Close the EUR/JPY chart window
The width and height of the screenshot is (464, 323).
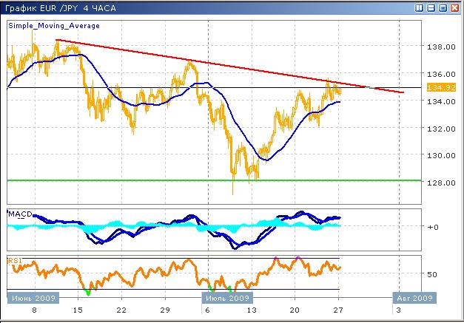click(455, 7)
